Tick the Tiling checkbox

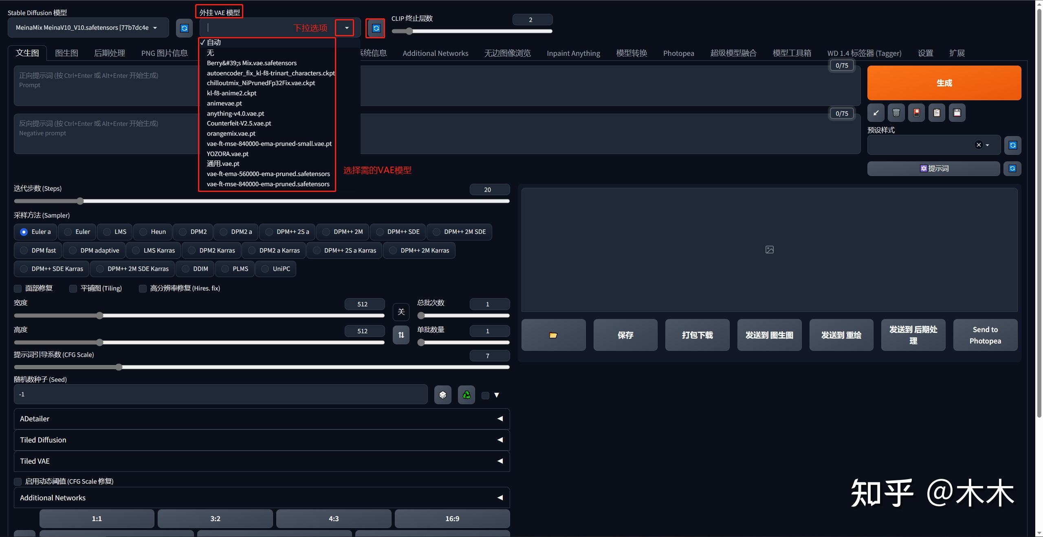(73, 288)
